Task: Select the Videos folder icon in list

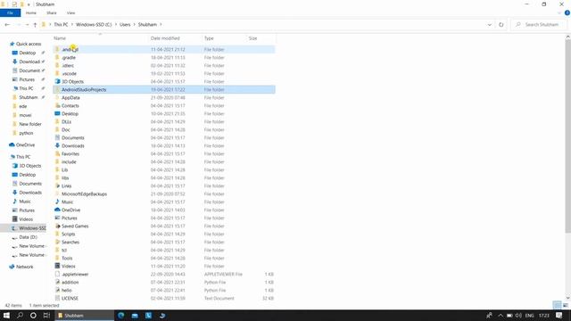Action: pos(57,266)
